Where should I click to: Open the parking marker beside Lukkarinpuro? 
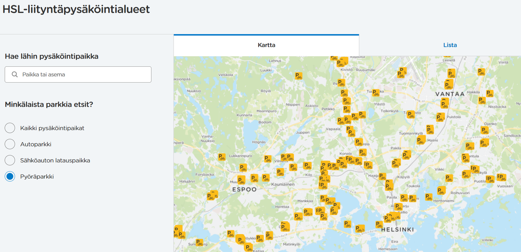coord(222,157)
